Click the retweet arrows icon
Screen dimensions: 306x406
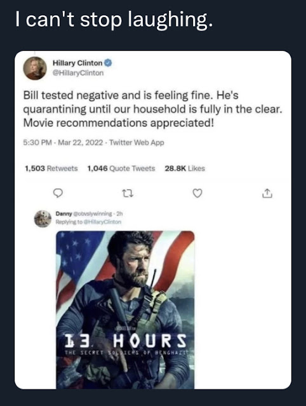(128, 193)
